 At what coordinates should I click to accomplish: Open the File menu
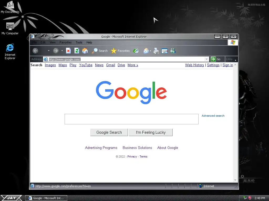point(34,42)
